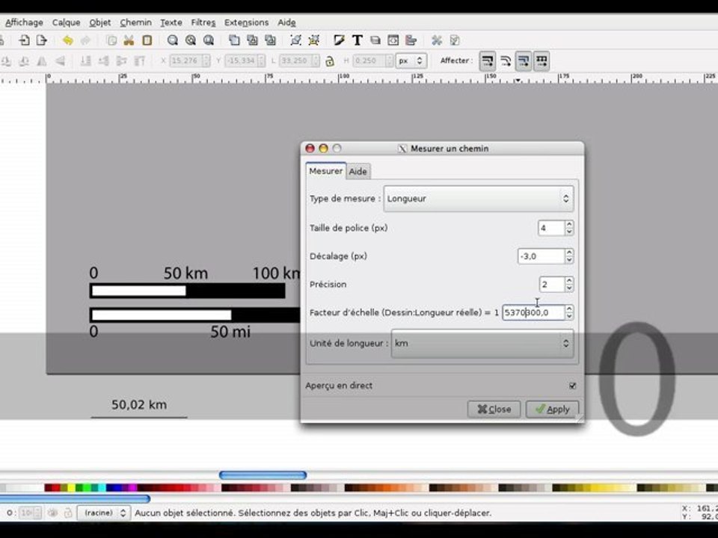Viewport: 718px width, 538px height.
Task: Open the XML editor icon
Action: point(393,40)
